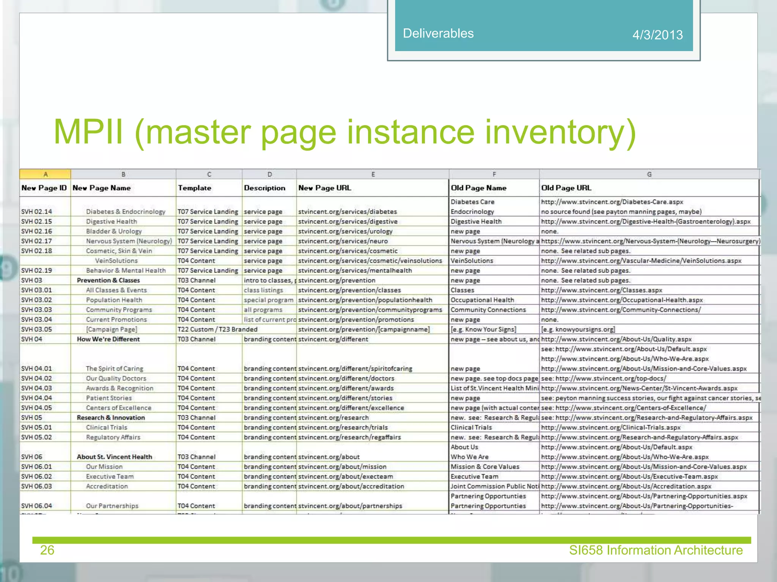Select cell '[Campaign Page]'
Viewport: 777px width, 582px height.
(123, 330)
